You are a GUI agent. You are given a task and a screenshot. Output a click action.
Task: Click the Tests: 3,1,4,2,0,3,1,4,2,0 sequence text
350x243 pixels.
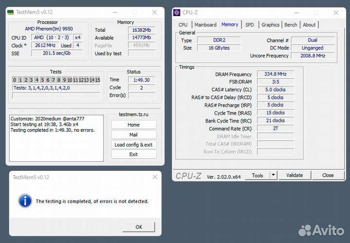pos(41,88)
